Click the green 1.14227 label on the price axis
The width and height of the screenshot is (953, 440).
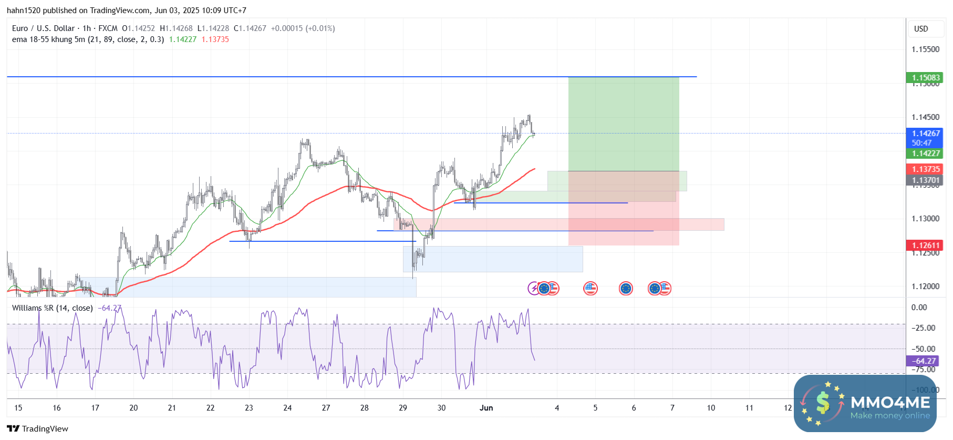point(926,154)
